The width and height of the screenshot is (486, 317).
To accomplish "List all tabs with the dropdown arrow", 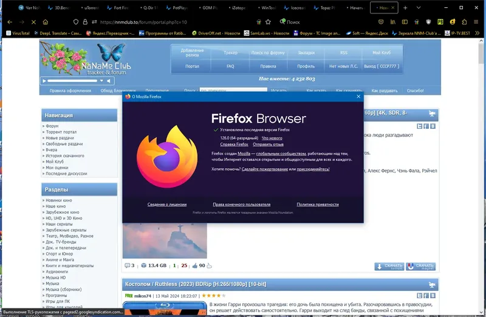I will pos(419,8).
